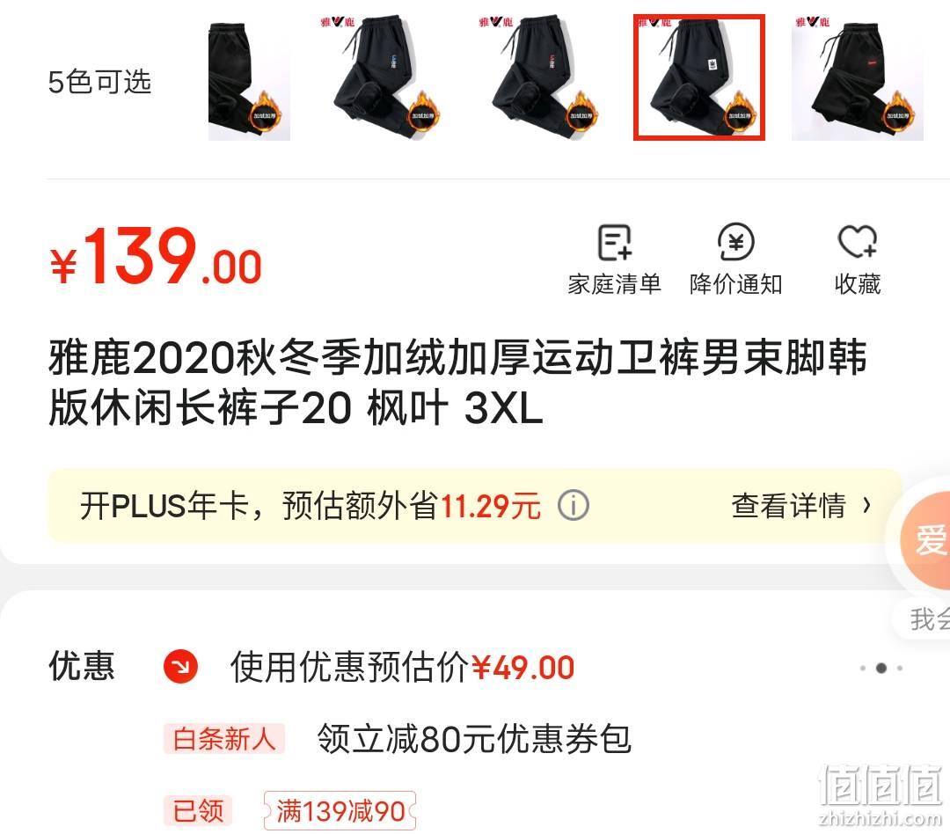Tap the 已领 claimed coupon label
The image size is (950, 834).
[198, 811]
